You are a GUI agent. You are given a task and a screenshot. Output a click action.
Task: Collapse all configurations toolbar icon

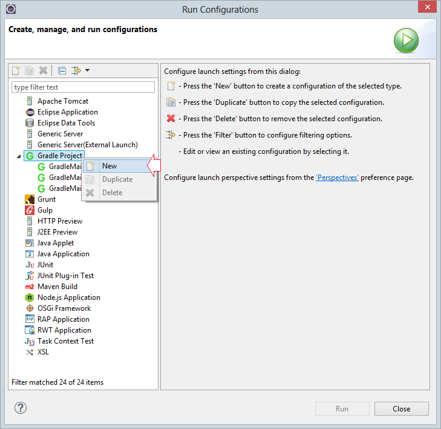click(62, 70)
